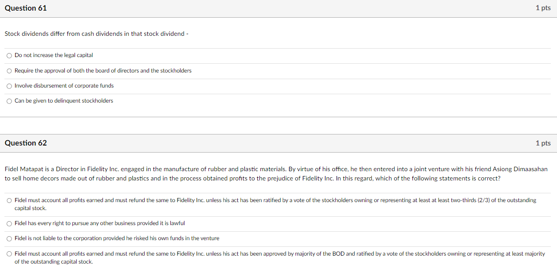557x272 pixels.
Task: Select "Fidel is not liable to the corporation" option
Action: tap(9, 238)
